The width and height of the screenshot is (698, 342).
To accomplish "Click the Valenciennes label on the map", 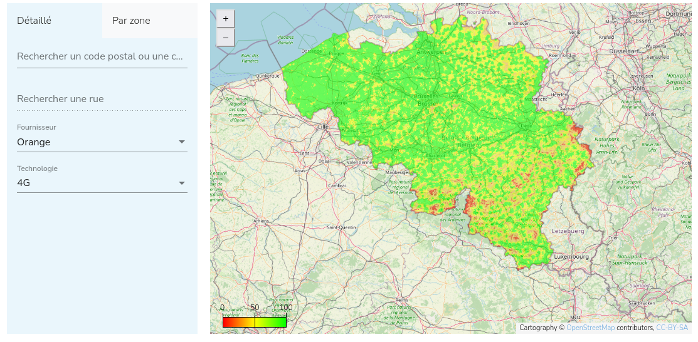I will 360,162.
